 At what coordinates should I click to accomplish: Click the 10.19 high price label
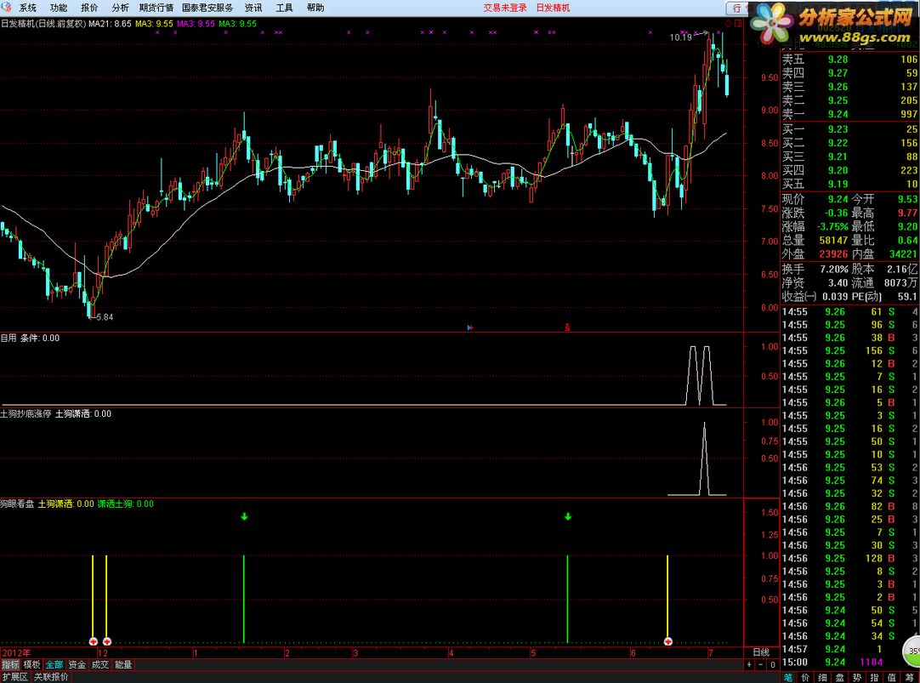tap(680, 37)
